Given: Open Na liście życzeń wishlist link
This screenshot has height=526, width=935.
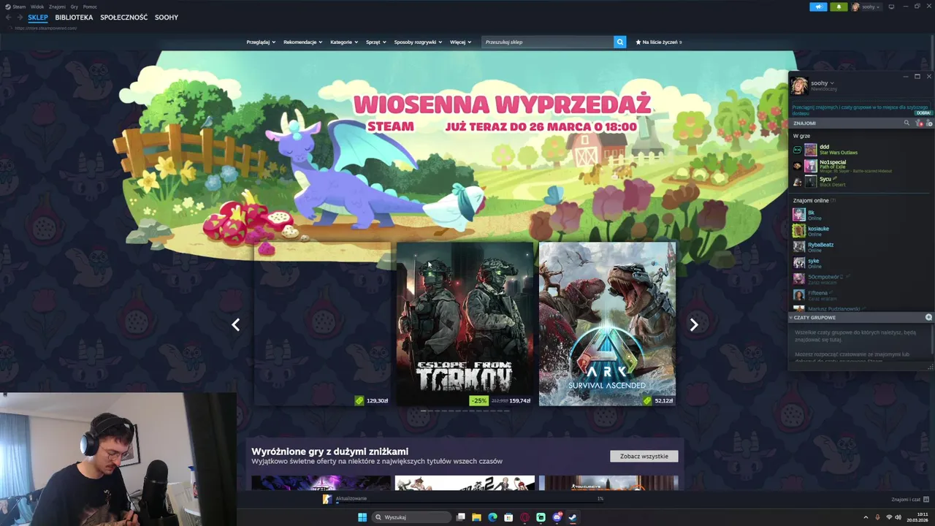Looking at the screenshot, I should 658,42.
